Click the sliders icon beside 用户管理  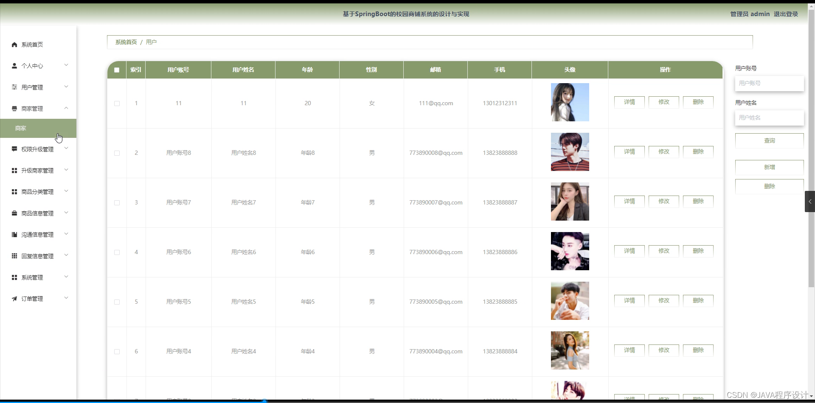tap(14, 87)
